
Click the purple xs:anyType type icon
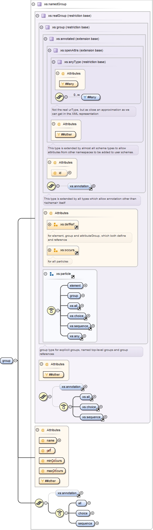click(60, 62)
